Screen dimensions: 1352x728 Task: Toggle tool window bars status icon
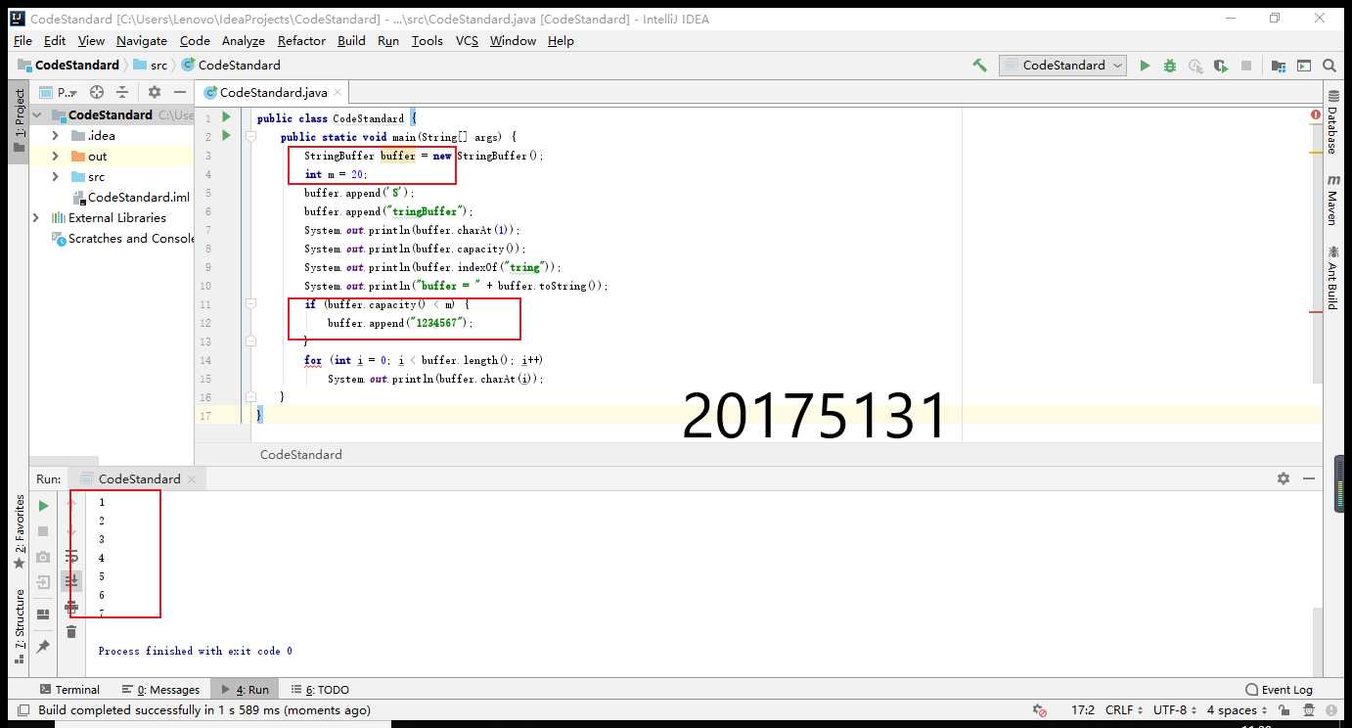[22, 710]
